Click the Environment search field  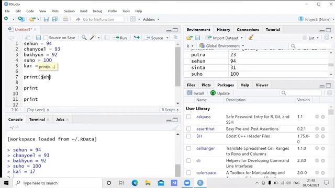(x=310, y=46)
